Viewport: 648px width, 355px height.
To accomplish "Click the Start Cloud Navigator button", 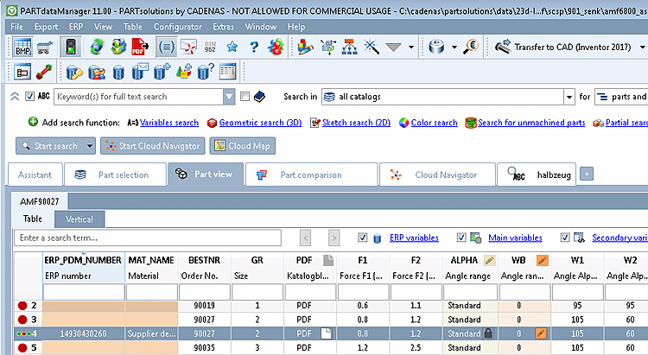I will (152, 146).
